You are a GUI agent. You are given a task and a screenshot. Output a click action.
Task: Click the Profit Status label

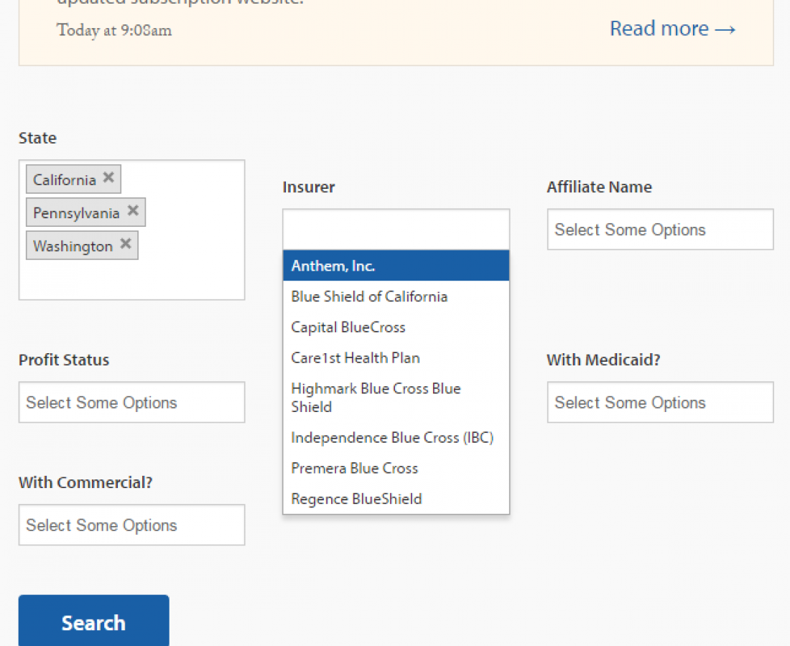64,360
